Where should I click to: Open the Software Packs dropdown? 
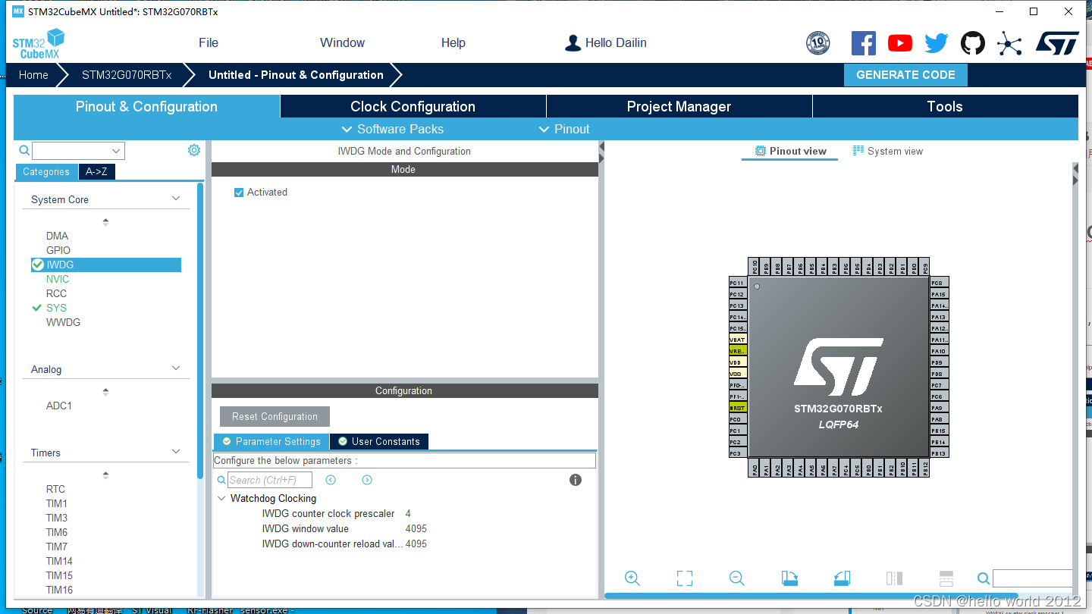coord(392,129)
